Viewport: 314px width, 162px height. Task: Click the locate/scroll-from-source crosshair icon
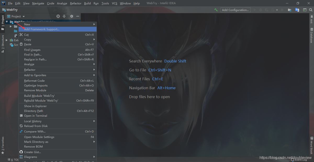(58, 16)
